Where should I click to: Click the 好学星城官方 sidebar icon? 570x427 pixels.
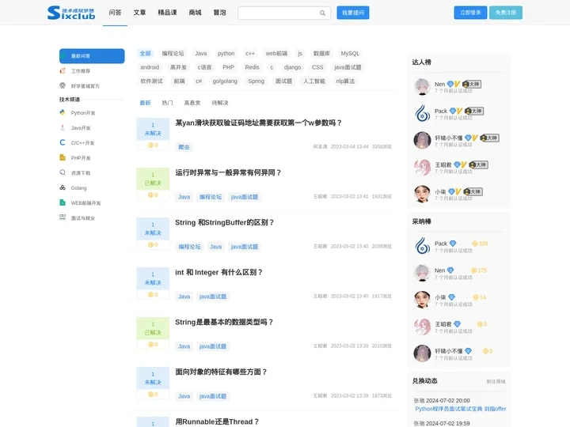pos(63,85)
